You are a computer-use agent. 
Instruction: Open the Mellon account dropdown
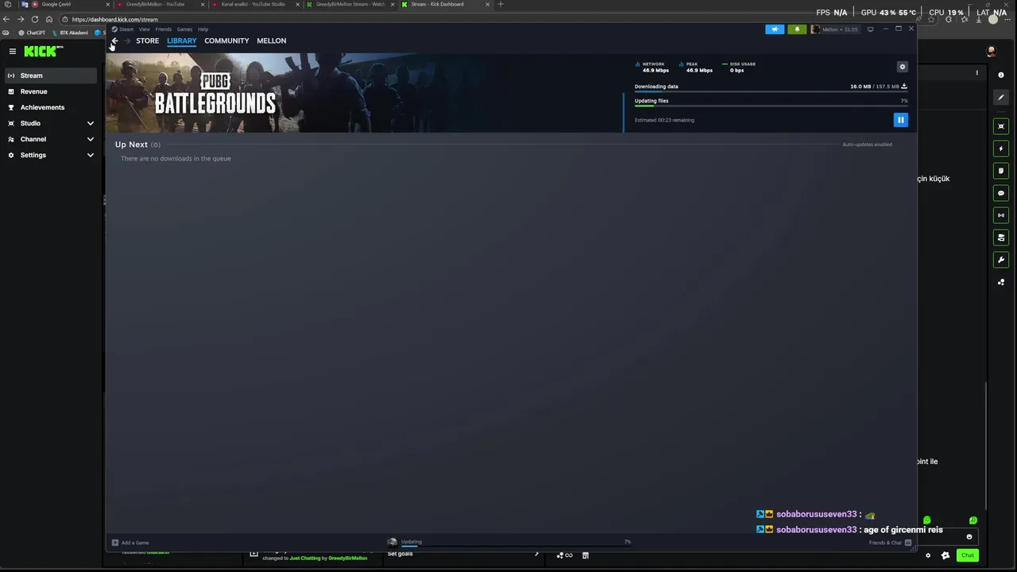pos(835,29)
